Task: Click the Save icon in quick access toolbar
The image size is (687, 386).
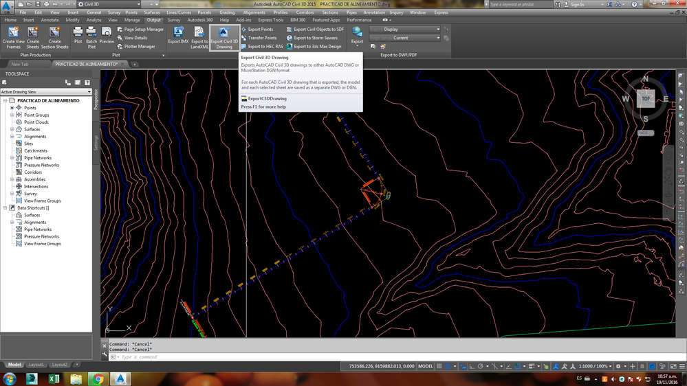Action: (38, 4)
